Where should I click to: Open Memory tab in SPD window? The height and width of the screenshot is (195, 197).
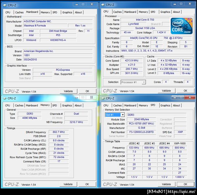[x=143, y=105]
